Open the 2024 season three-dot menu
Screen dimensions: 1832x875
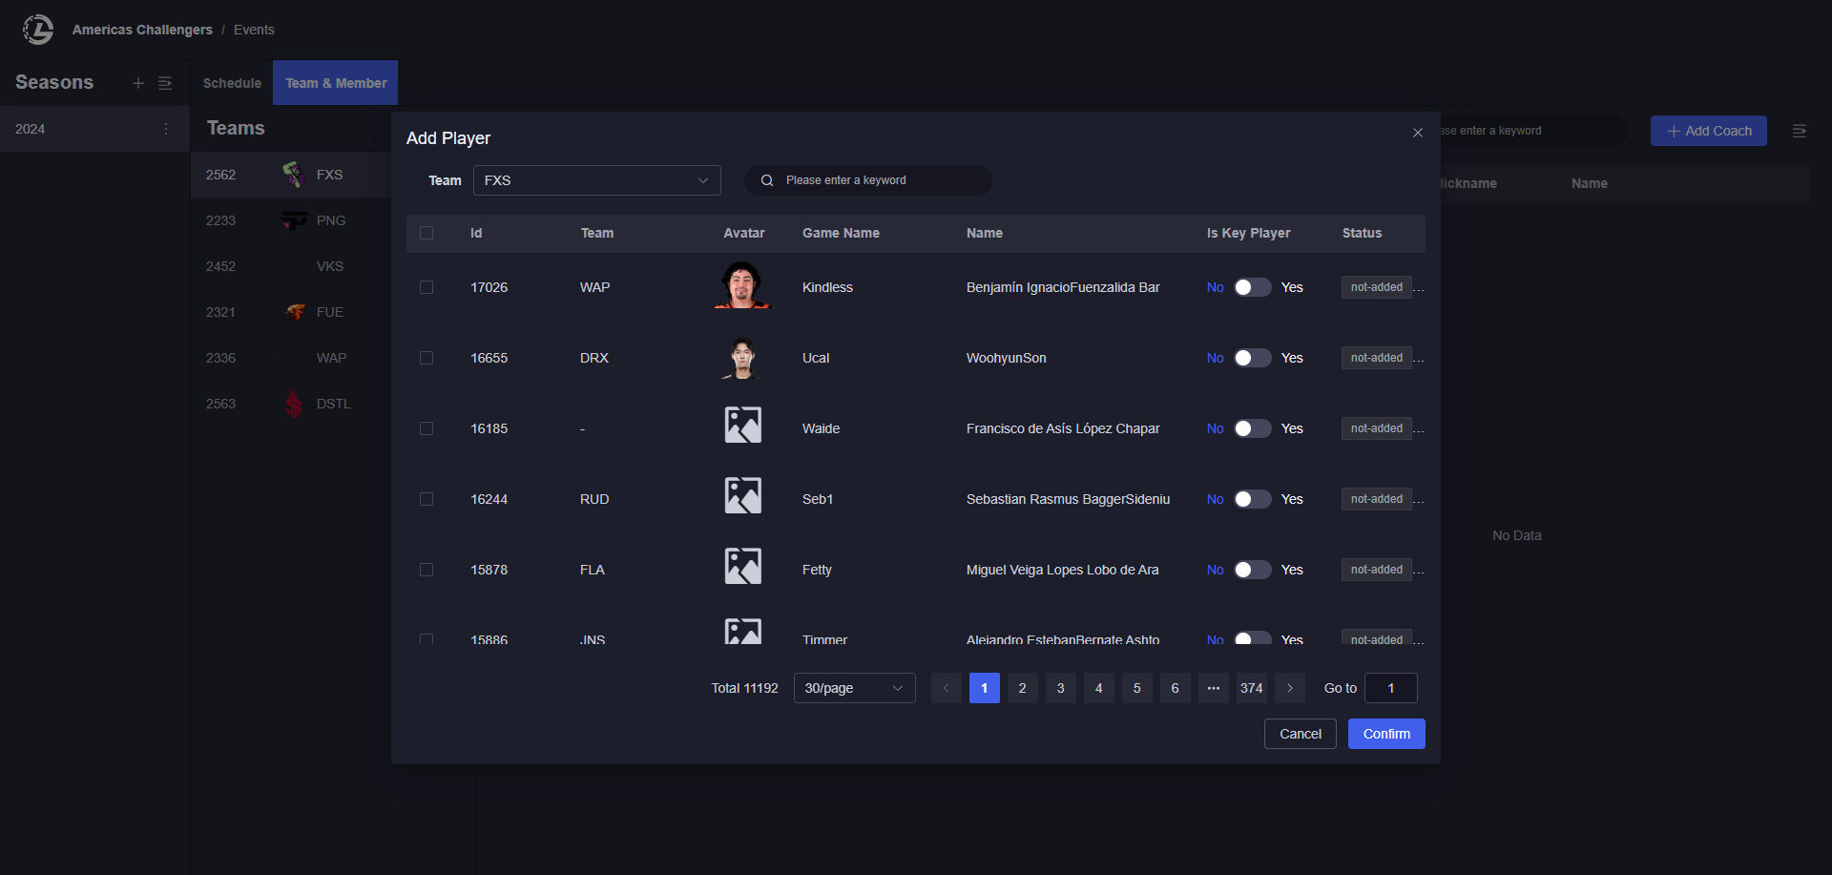166,129
